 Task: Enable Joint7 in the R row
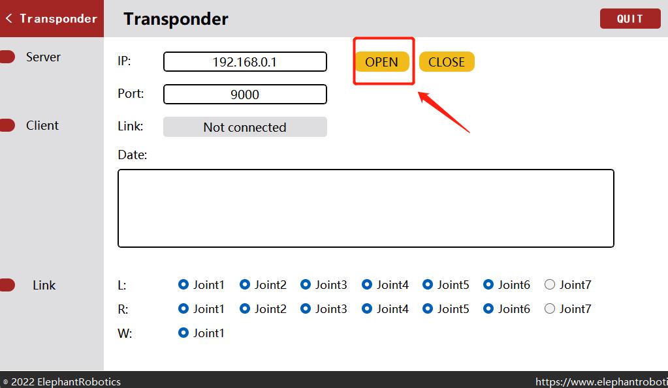coord(550,308)
